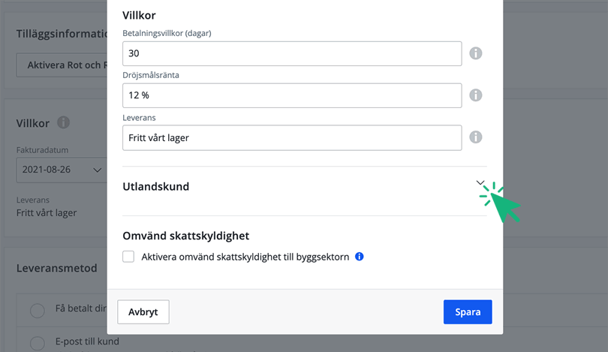Image resolution: width=608 pixels, height=352 pixels.
Task: Cancel the dialog with Avbryt
Action: (143, 311)
